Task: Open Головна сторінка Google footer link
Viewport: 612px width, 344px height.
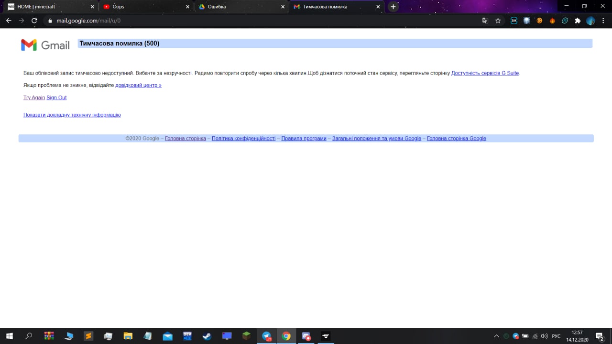Action: (456, 139)
